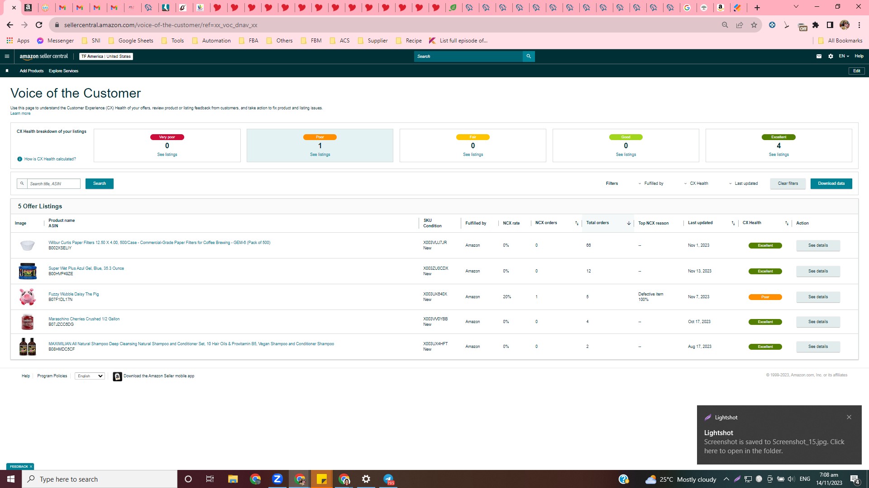Open the CX Health filter dropdown
869x488 pixels.
click(696, 183)
